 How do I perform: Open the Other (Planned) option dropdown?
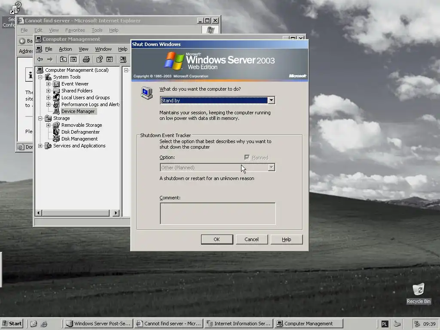[x=271, y=167]
